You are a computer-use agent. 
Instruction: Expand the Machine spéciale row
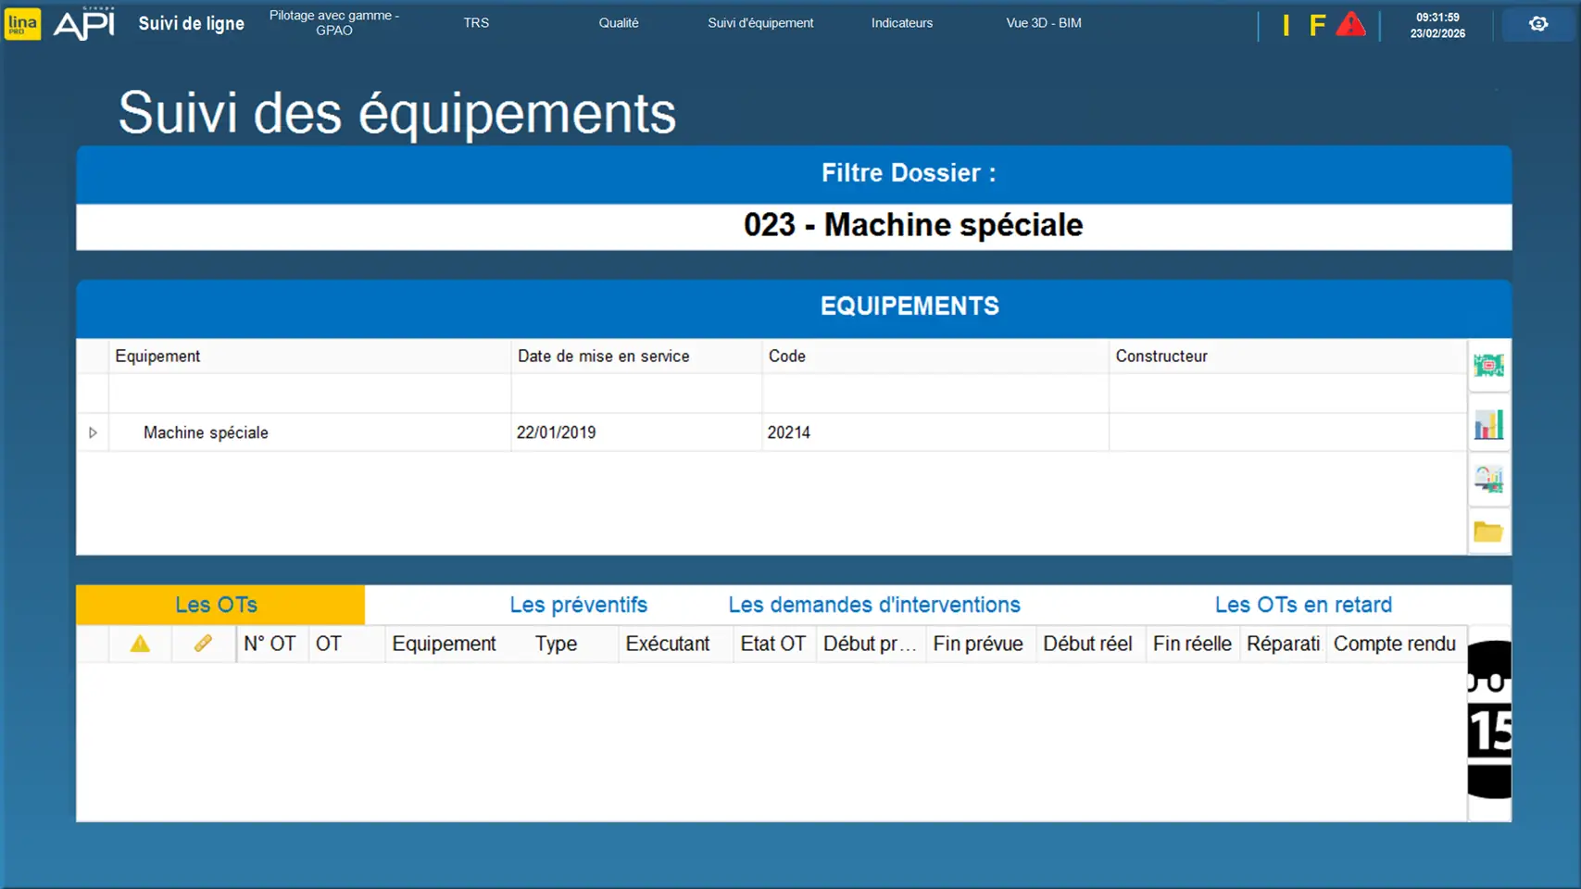click(93, 432)
